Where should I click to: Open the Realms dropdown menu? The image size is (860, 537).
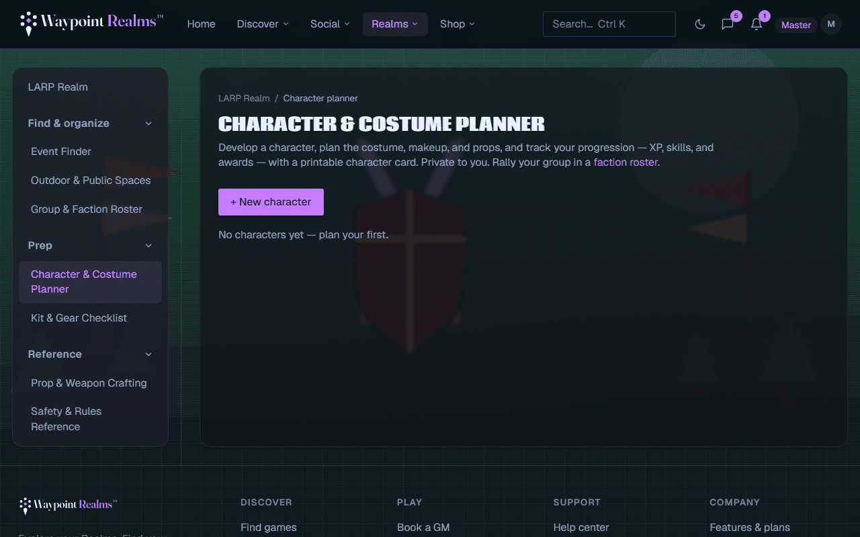(x=395, y=23)
